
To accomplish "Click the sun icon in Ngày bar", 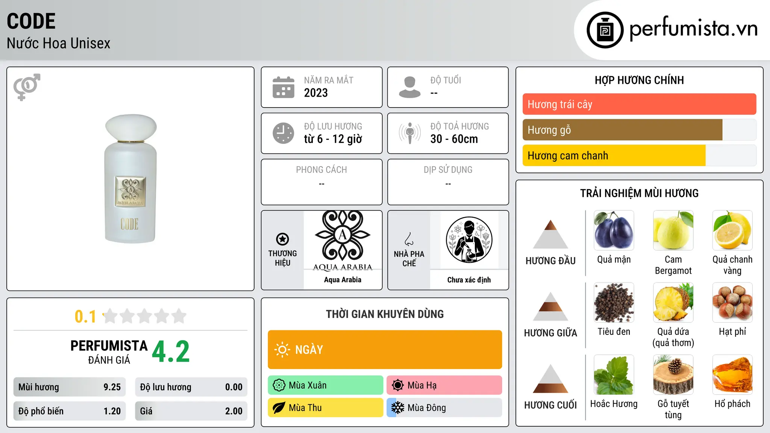I will 282,350.
